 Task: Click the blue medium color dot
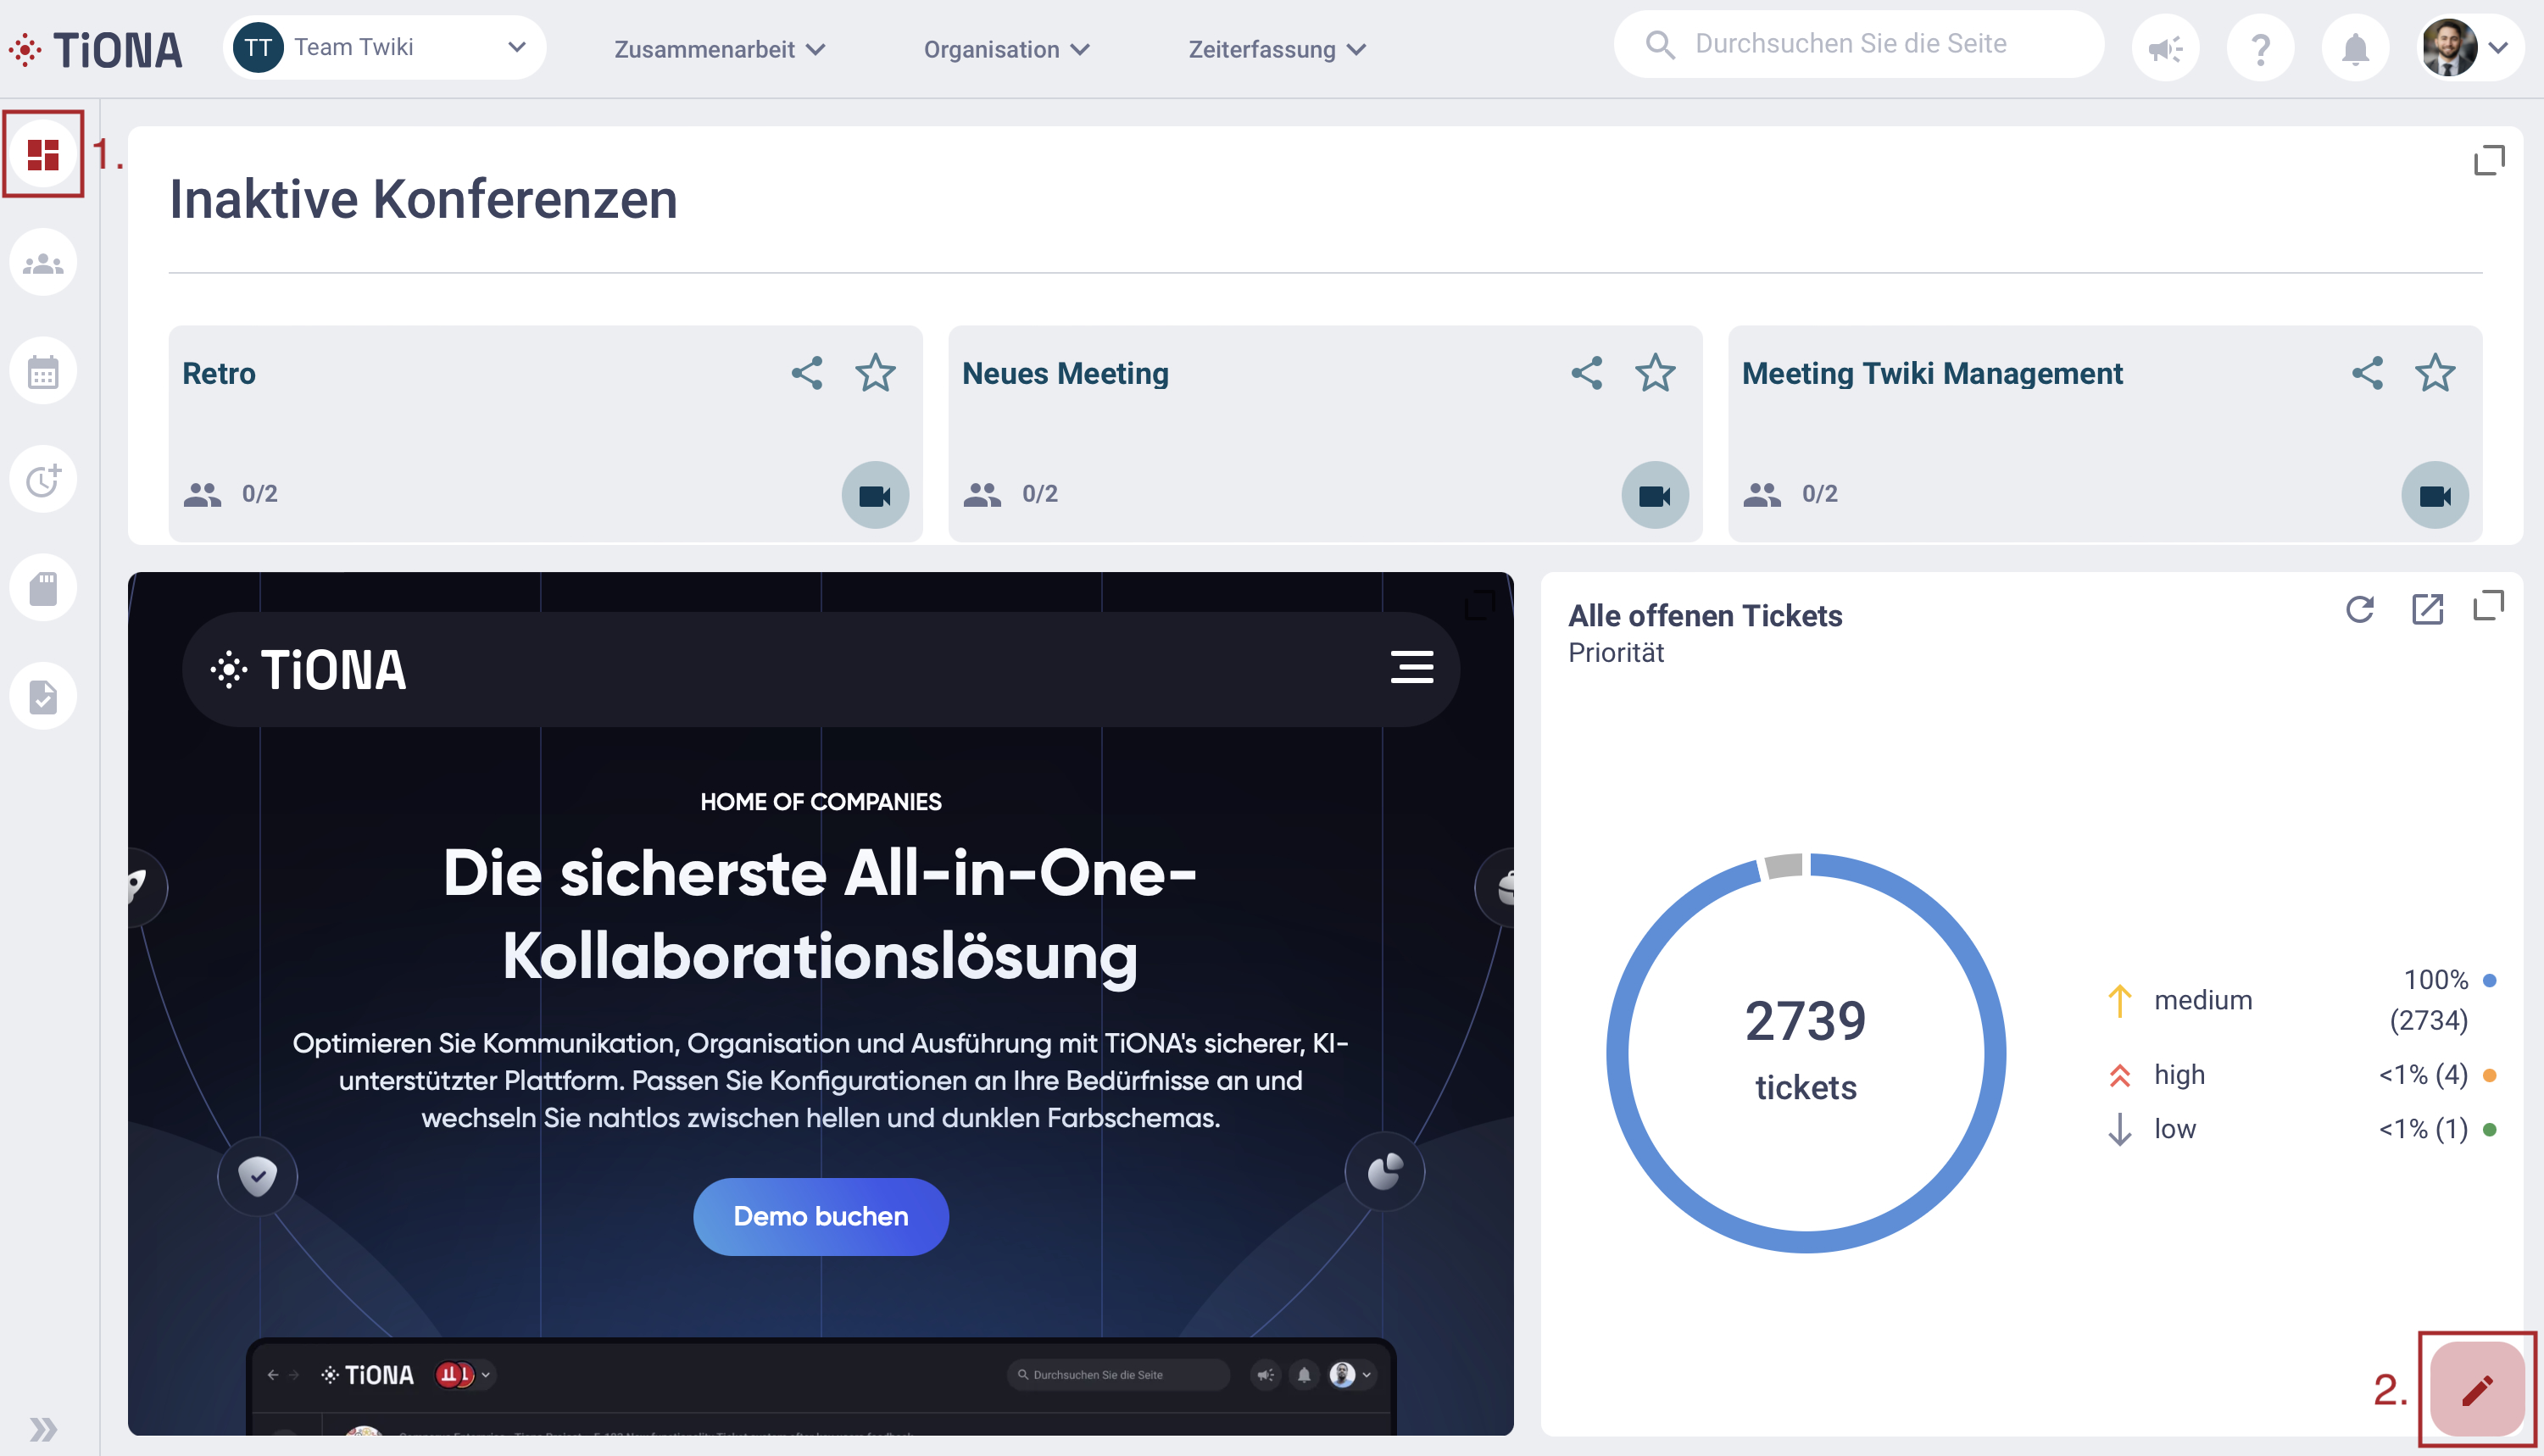pyautogui.click(x=2490, y=980)
